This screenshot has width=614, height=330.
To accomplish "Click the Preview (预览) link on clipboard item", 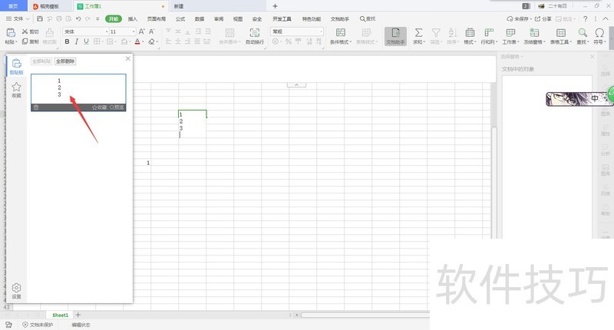I will click(117, 107).
